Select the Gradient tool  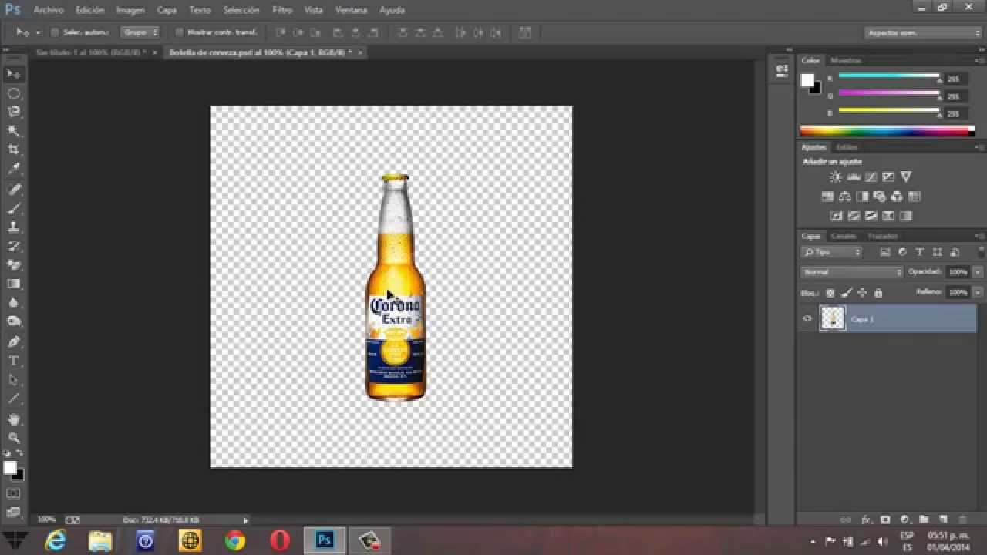coord(14,284)
